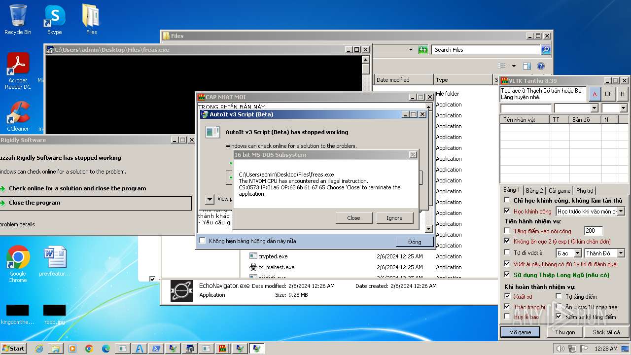Screen dimensions: 631x355
Task: Open the Skype desktop shortcut
Action: click(54, 20)
